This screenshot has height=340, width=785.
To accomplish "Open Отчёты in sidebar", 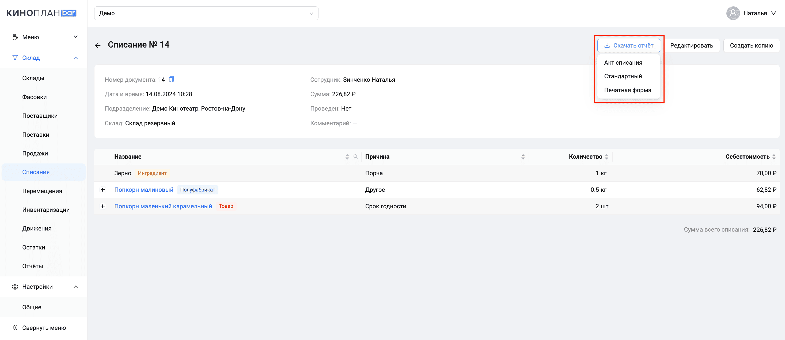I will pyautogui.click(x=33, y=266).
